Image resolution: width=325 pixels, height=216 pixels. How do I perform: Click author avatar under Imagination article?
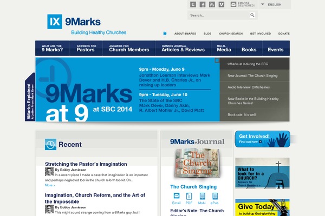[x=49, y=209]
